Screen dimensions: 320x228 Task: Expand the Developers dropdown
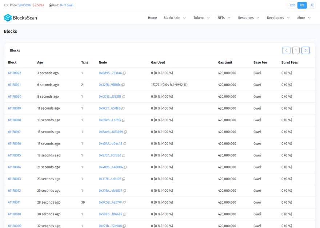(x=278, y=18)
